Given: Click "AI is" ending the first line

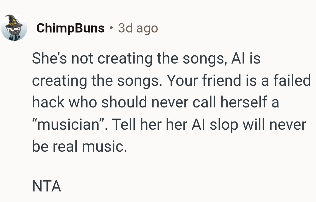Looking at the screenshot, I should click(245, 58).
